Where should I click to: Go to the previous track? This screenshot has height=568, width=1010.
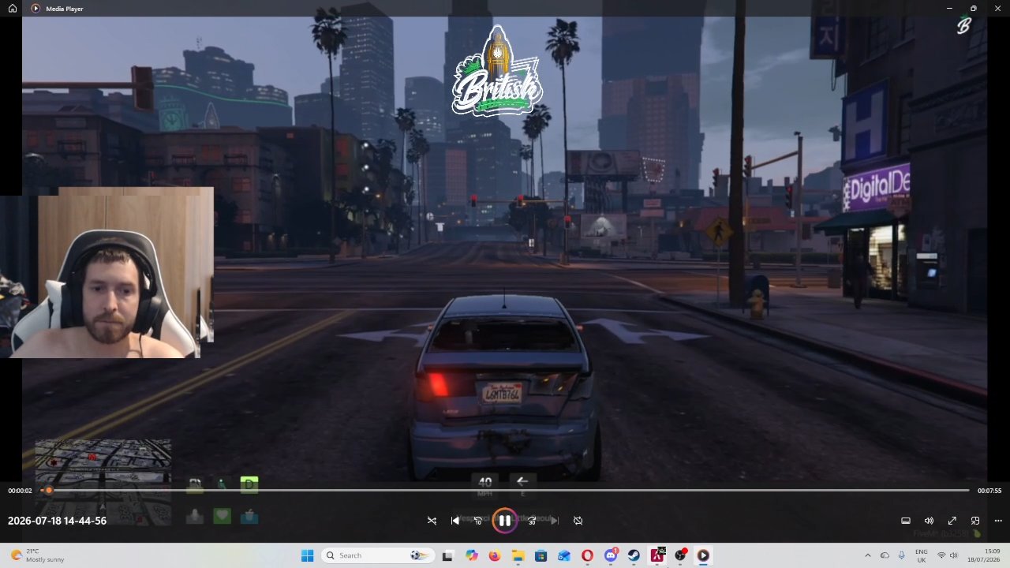[x=454, y=521]
